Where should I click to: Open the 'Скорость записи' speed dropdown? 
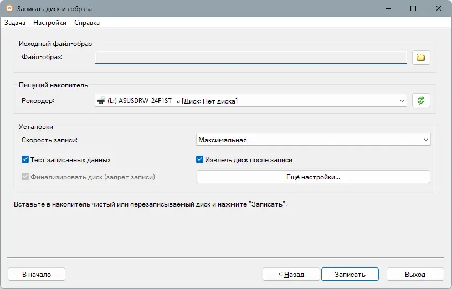pyautogui.click(x=425, y=140)
